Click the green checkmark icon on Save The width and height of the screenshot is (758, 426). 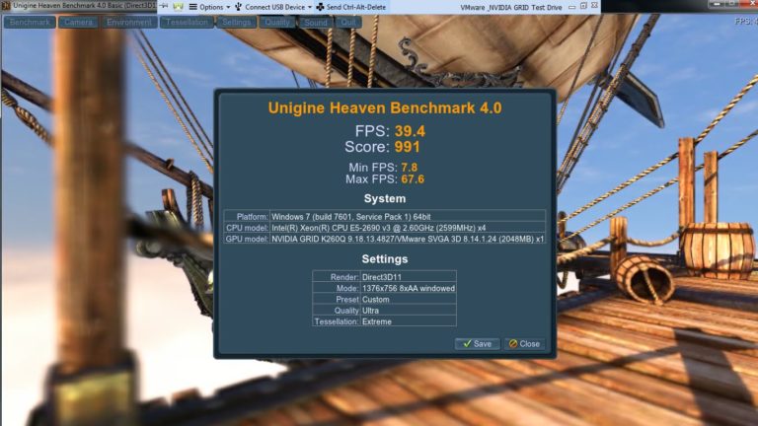tap(467, 344)
